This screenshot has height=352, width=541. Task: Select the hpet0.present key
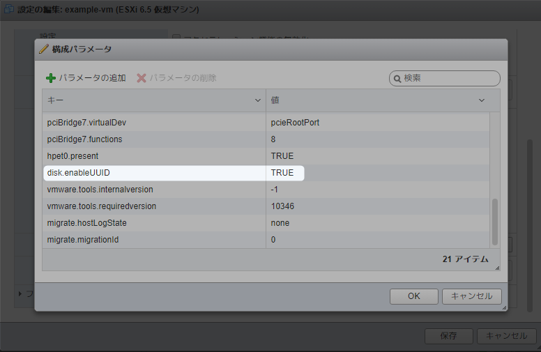[x=73, y=156]
